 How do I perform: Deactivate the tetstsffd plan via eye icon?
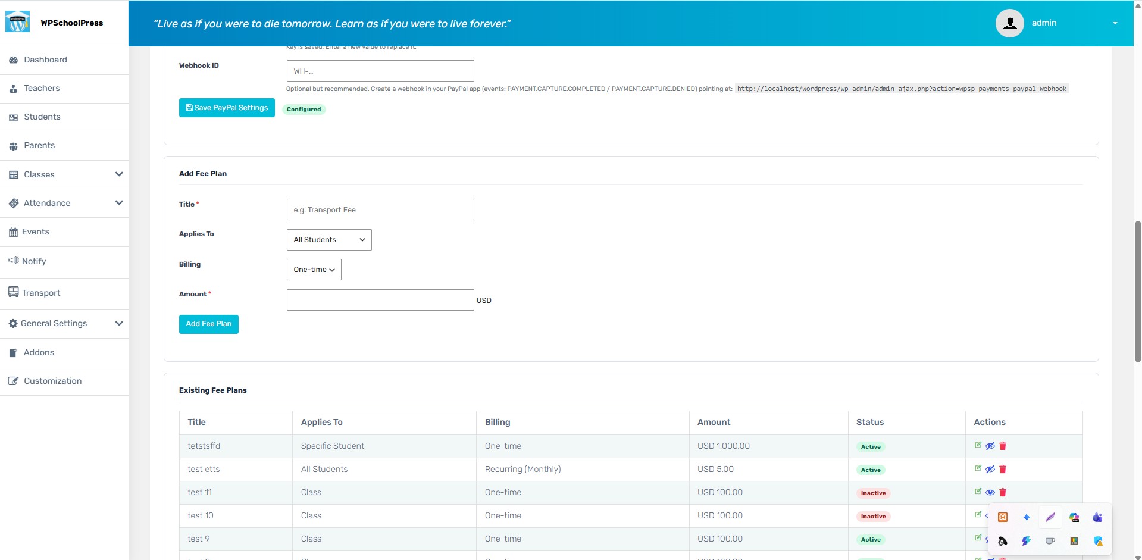[990, 446]
